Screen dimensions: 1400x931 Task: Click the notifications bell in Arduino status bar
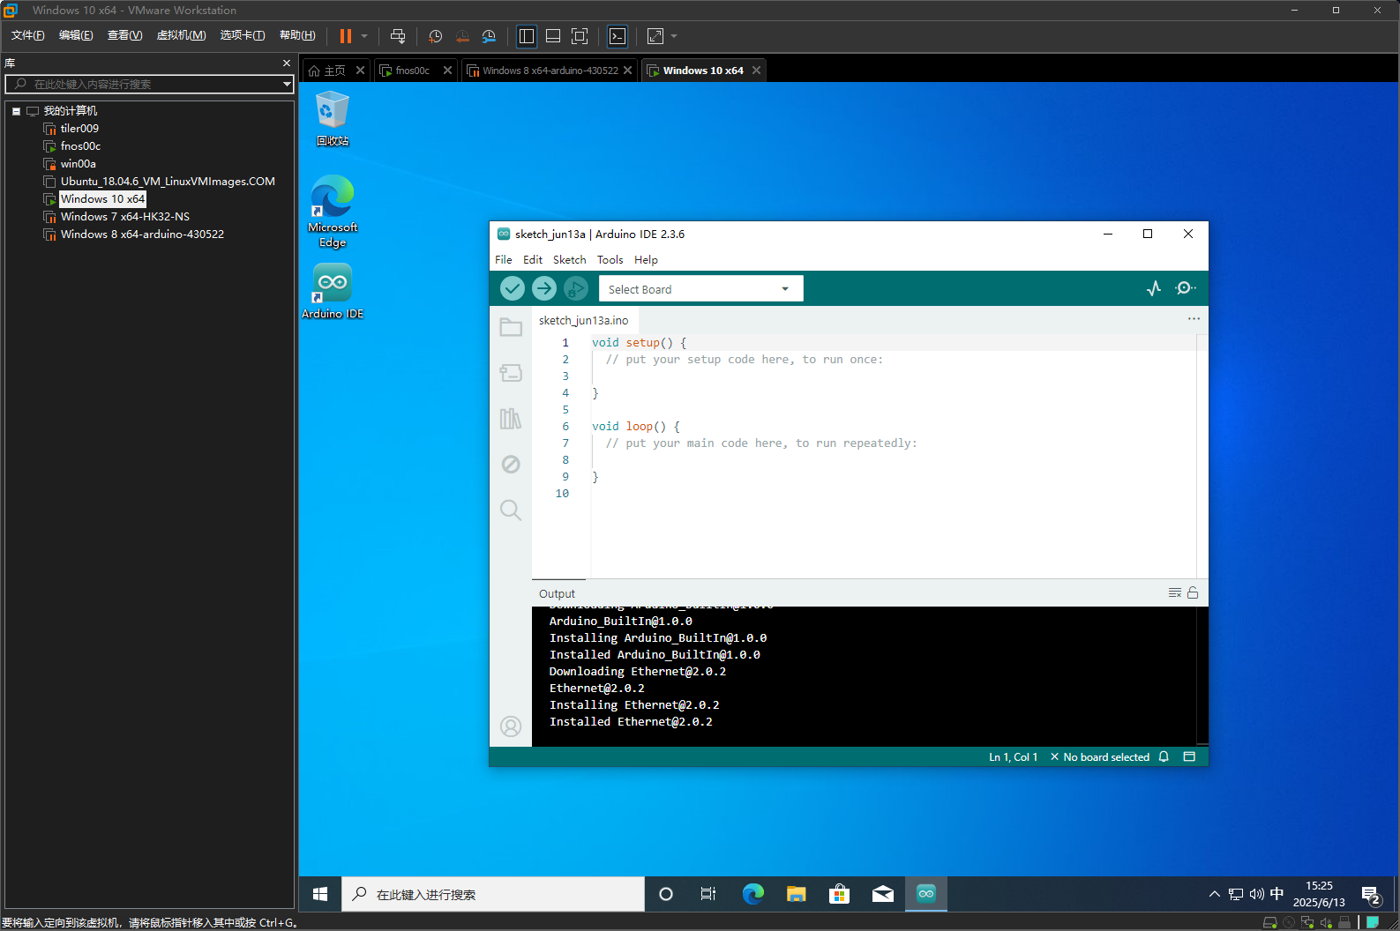click(1164, 756)
